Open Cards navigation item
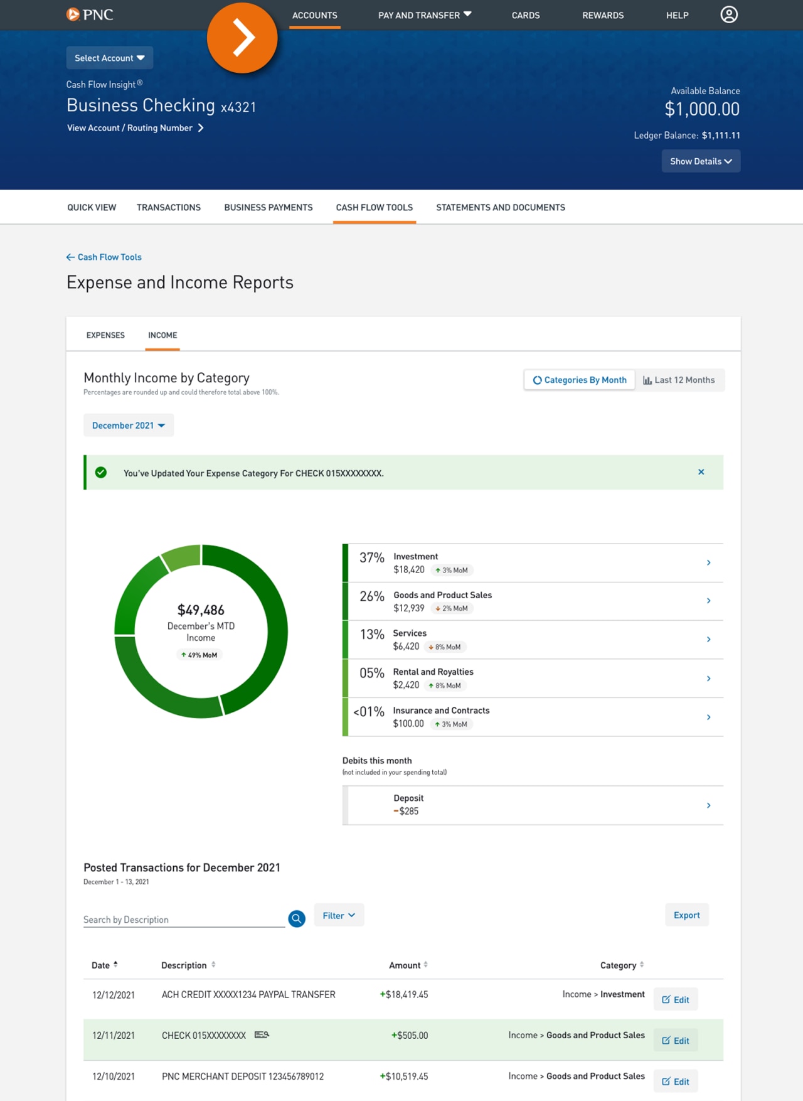 [526, 15]
